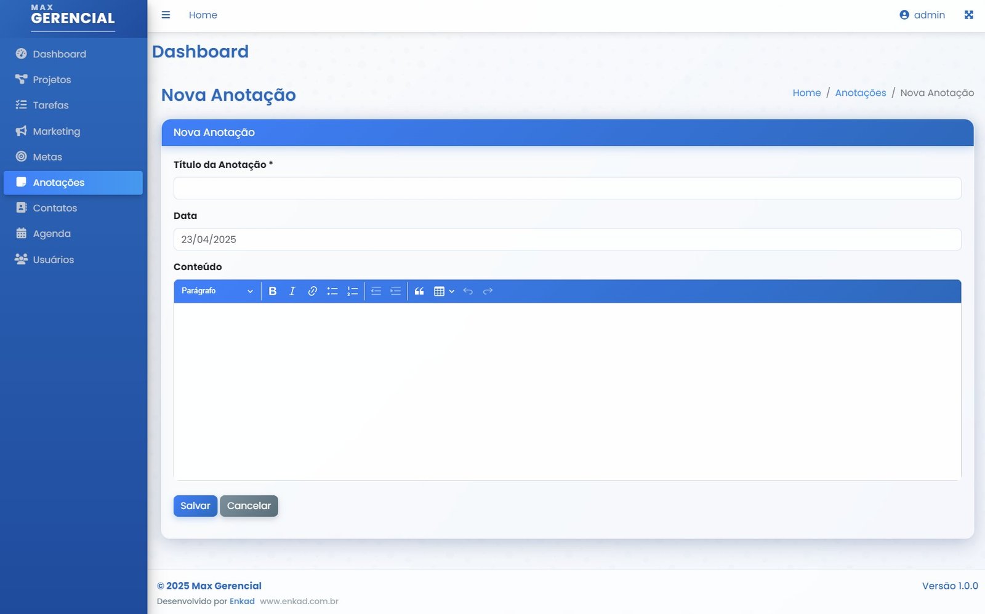
Task: Insert a block quote
Action: tap(419, 291)
